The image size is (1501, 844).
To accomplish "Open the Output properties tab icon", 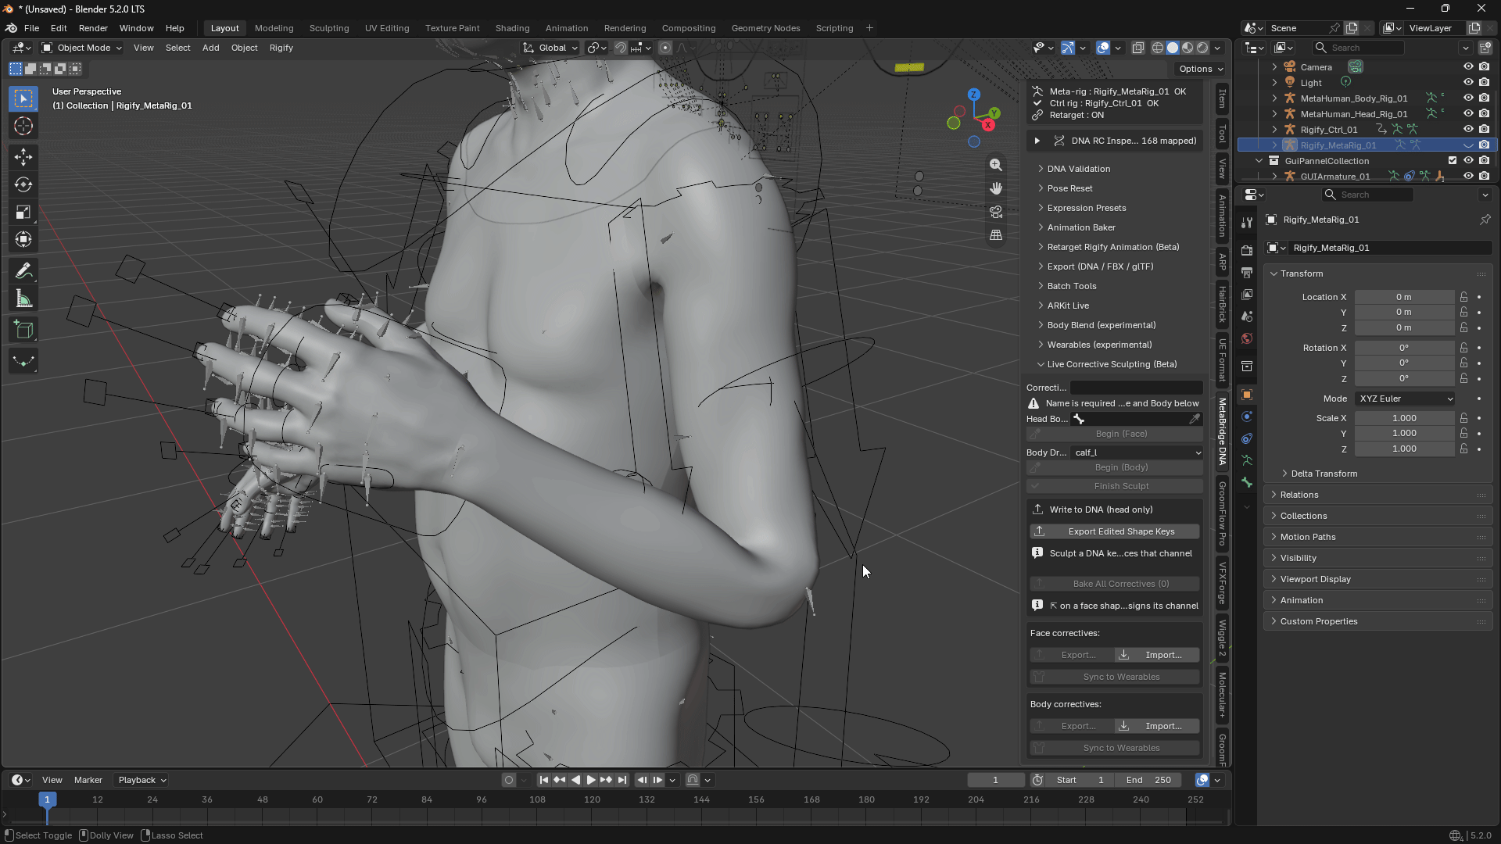I will tap(1247, 273).
